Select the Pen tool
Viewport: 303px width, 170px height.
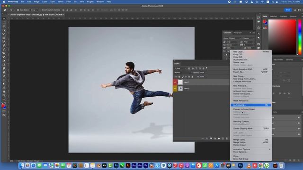pyautogui.click(x=4, y=76)
